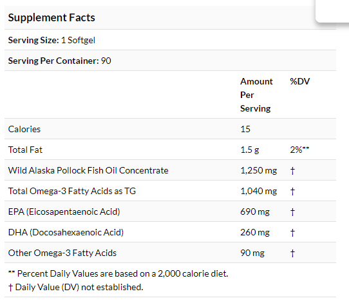Select the Total Fat row label
Viewport: 349px width, 305px height.
coord(25,150)
